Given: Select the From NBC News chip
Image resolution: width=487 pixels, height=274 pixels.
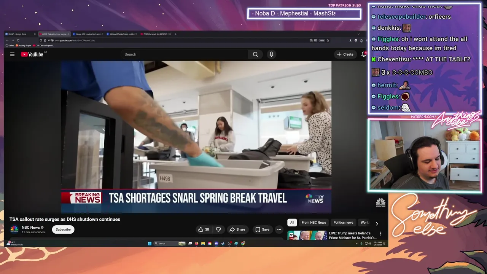Looking at the screenshot, I should tap(314, 223).
